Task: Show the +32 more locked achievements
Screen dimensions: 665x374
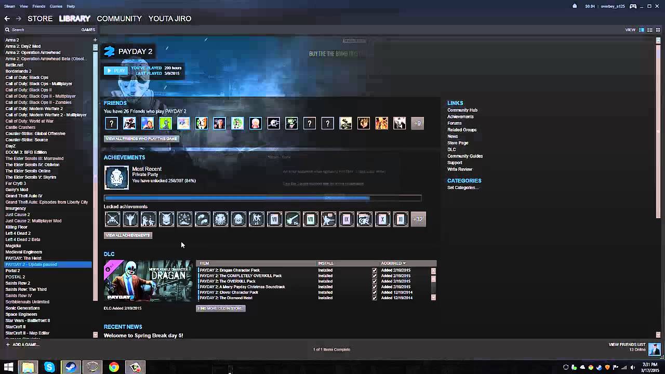Action: point(418,219)
